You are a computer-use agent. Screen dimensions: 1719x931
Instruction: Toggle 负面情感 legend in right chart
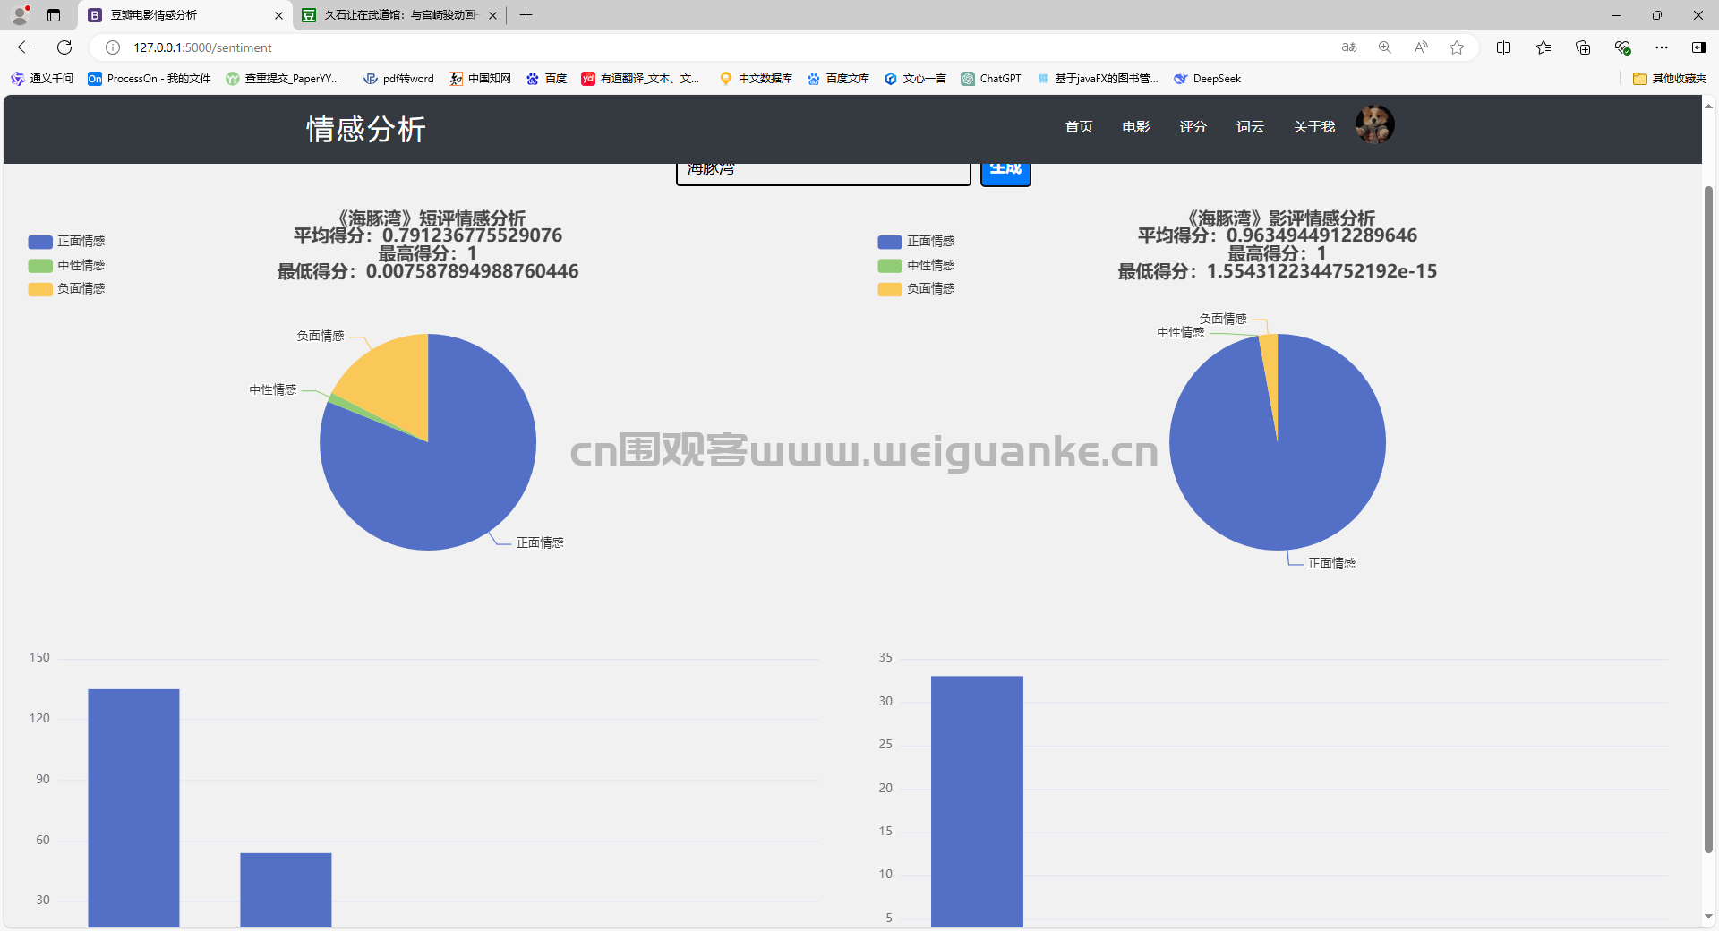coord(917,288)
